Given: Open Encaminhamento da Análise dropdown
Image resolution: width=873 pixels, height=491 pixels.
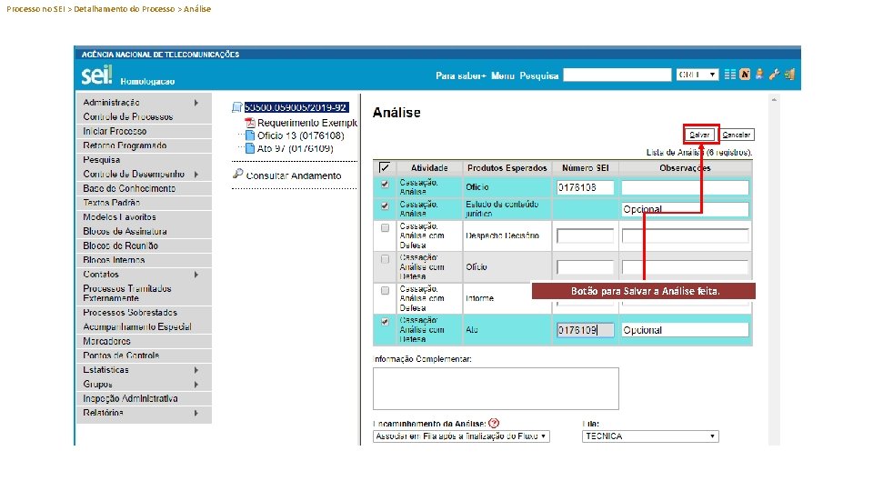Looking at the screenshot, I should (x=461, y=436).
